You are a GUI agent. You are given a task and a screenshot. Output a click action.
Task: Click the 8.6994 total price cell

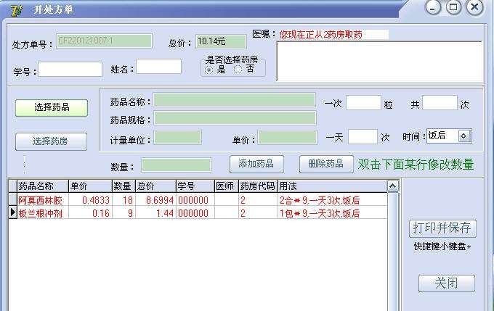pyautogui.click(x=155, y=200)
